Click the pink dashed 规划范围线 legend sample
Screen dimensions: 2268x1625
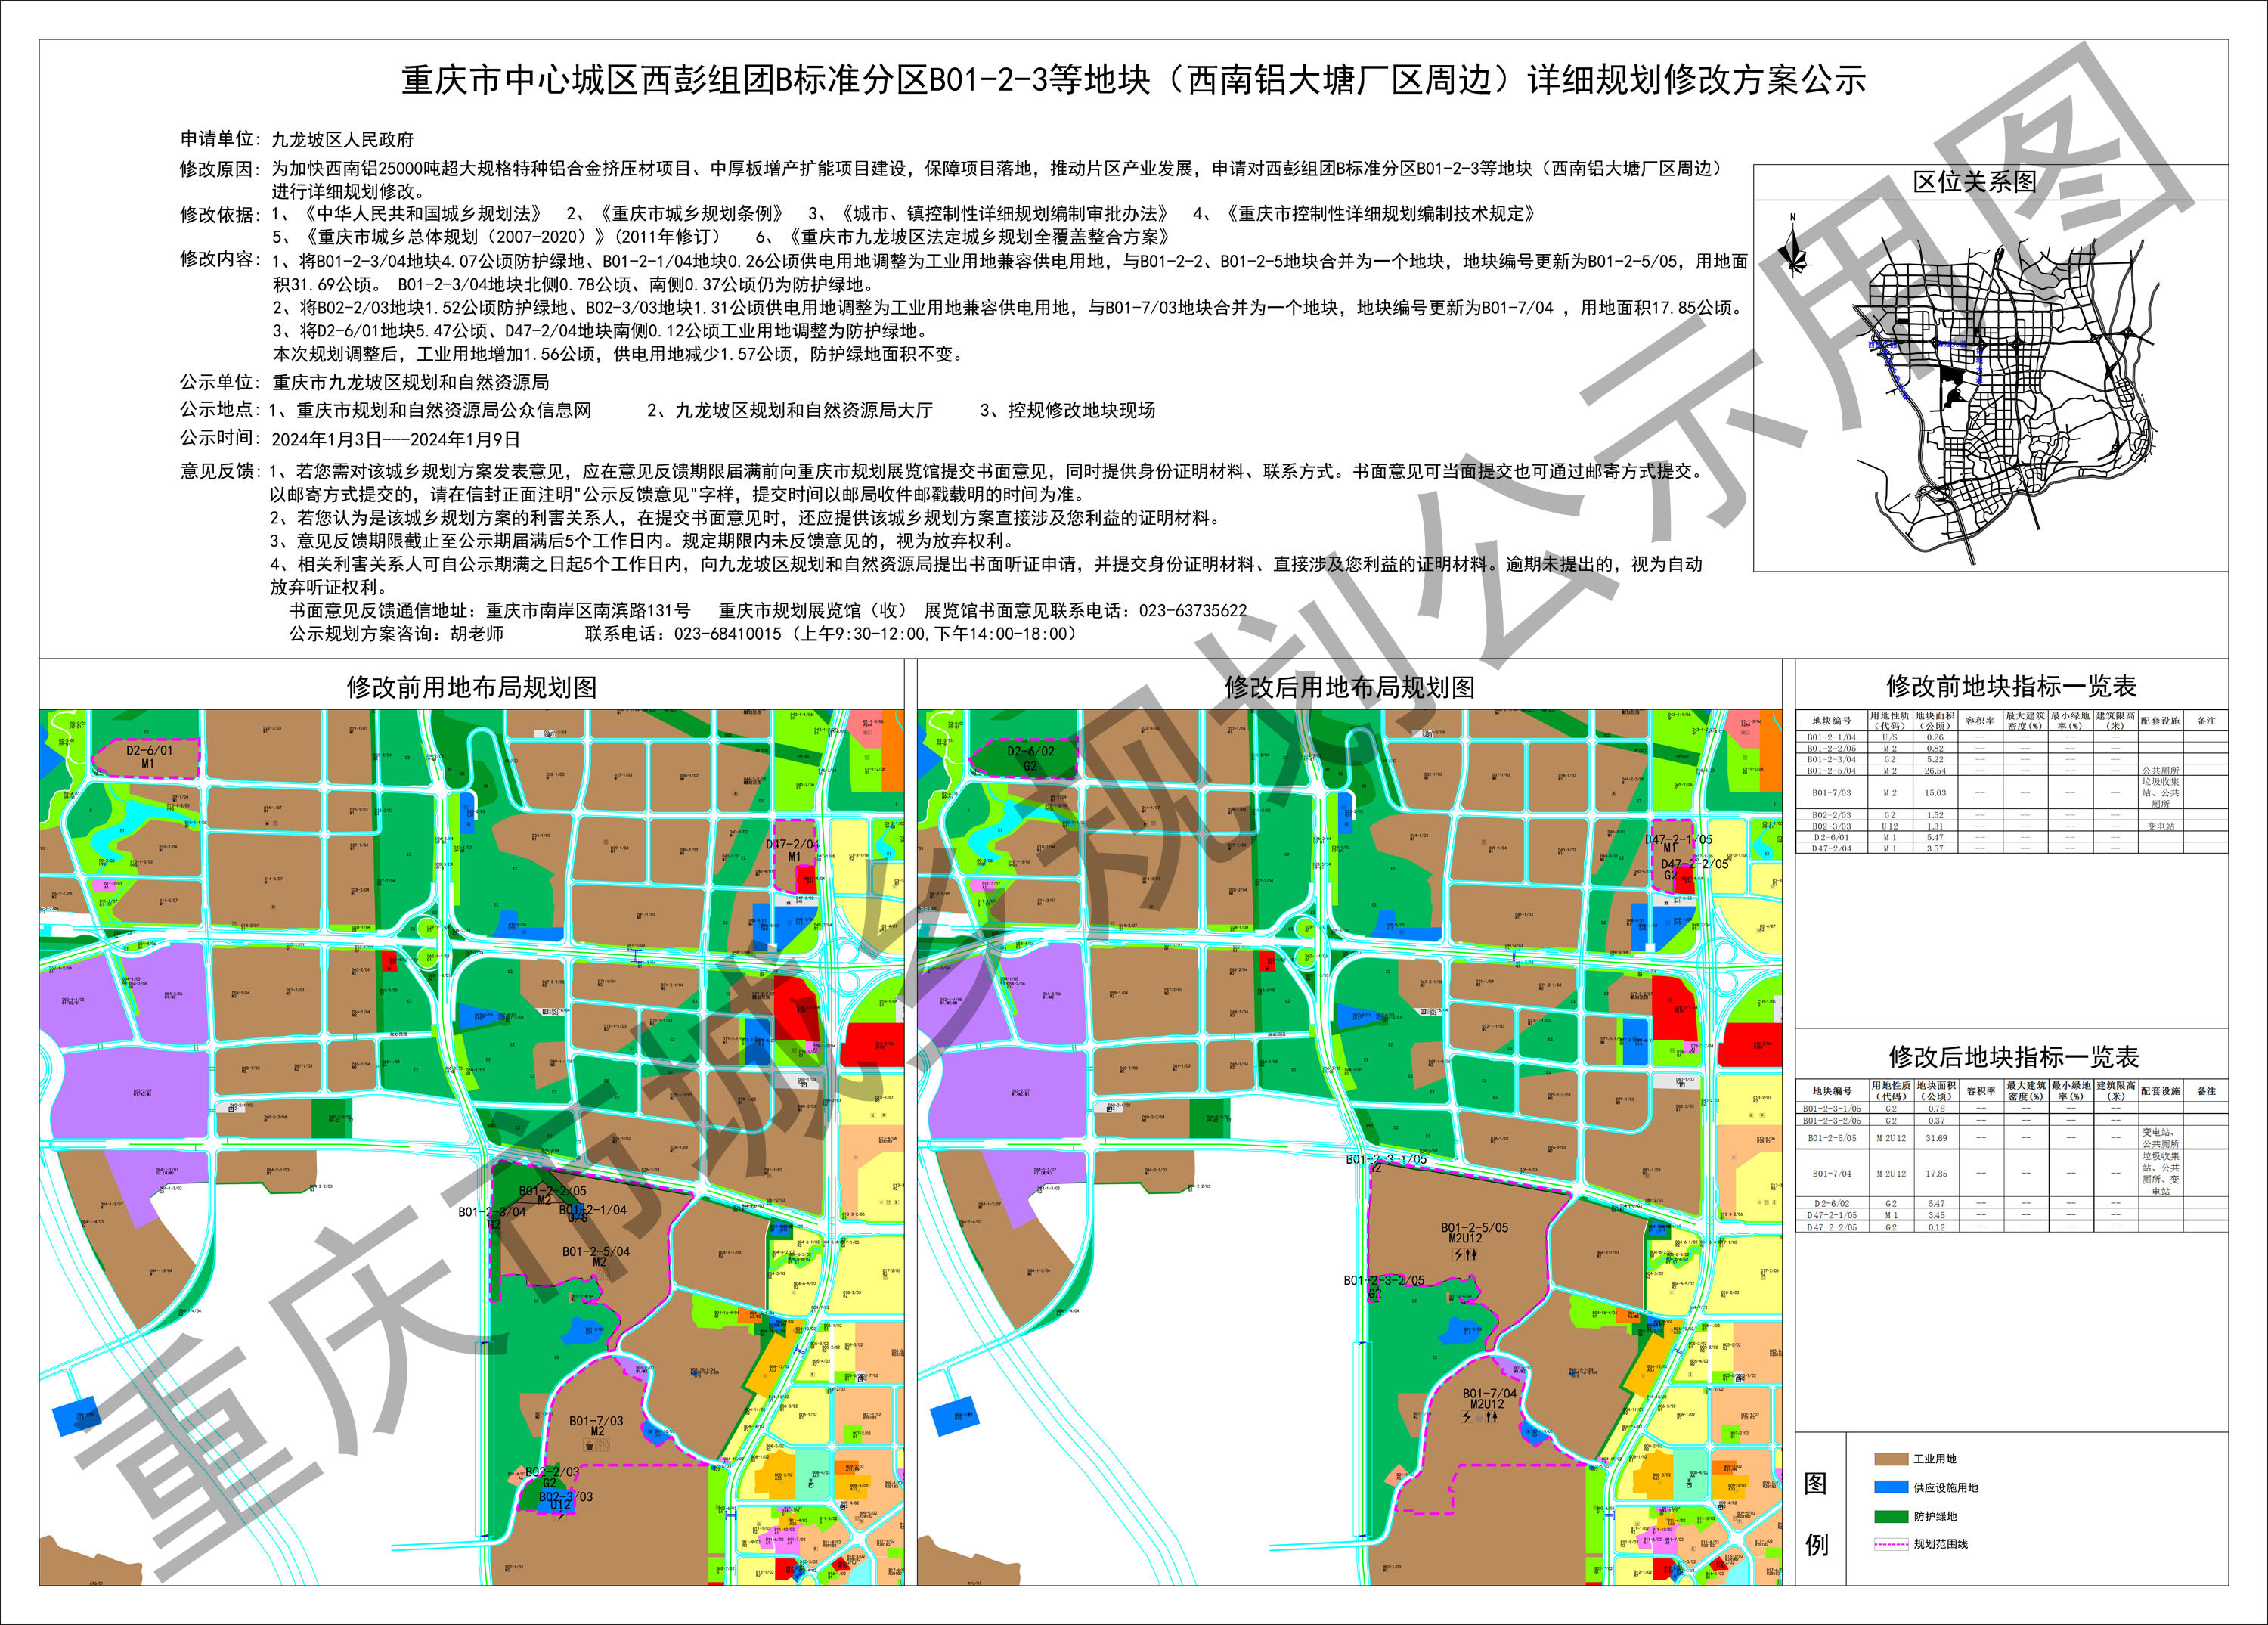click(1891, 1544)
